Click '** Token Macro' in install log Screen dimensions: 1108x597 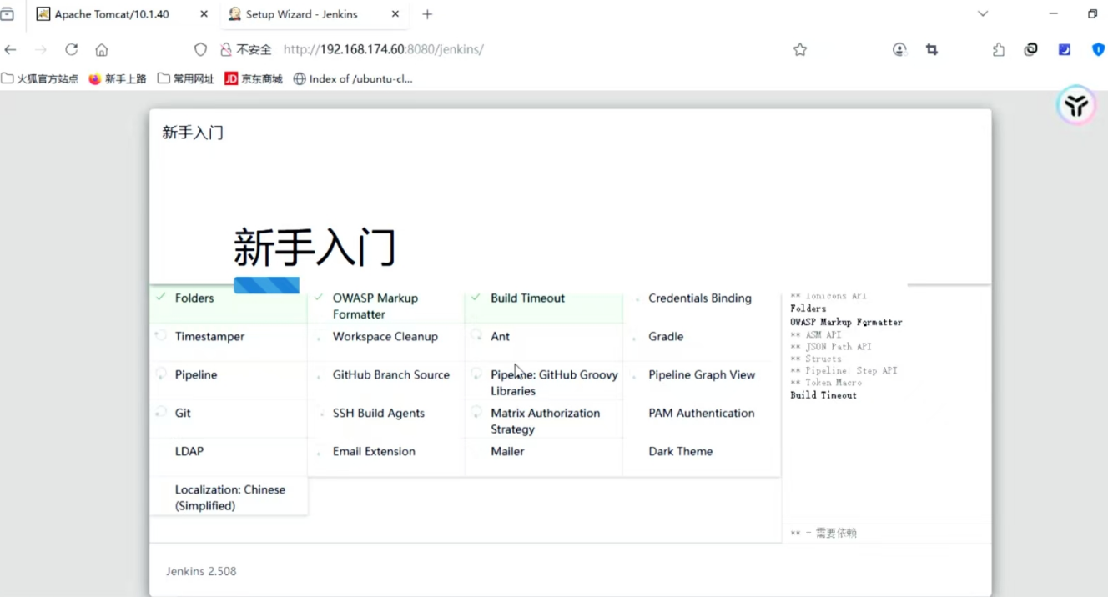pos(826,383)
